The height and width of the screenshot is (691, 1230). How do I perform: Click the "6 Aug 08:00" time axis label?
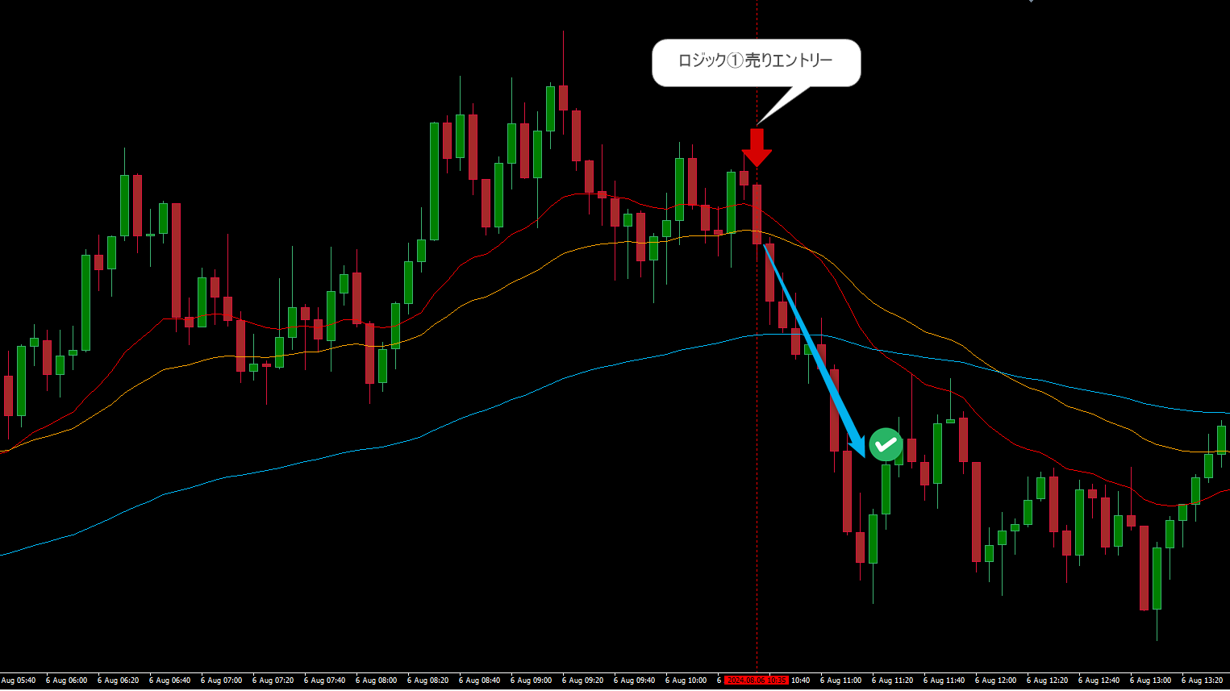(376, 681)
